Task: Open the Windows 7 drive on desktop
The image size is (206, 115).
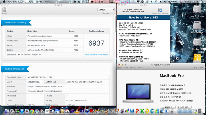Action: 197,44
